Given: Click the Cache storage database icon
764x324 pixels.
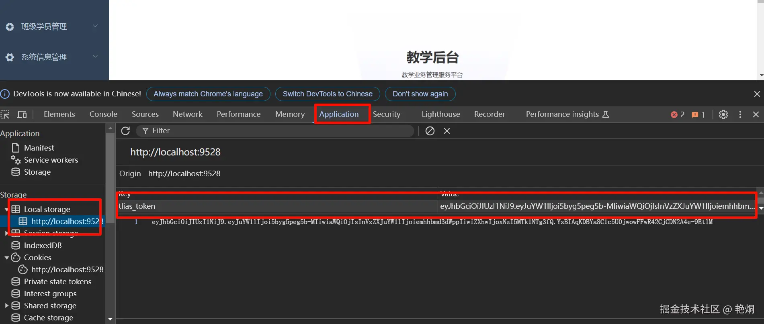Looking at the screenshot, I should [16, 318].
